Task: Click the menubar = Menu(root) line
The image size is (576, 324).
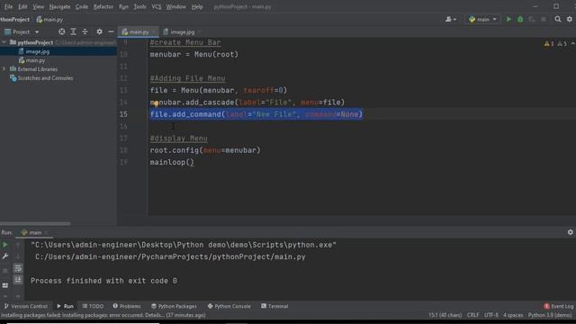Action: (x=194, y=54)
